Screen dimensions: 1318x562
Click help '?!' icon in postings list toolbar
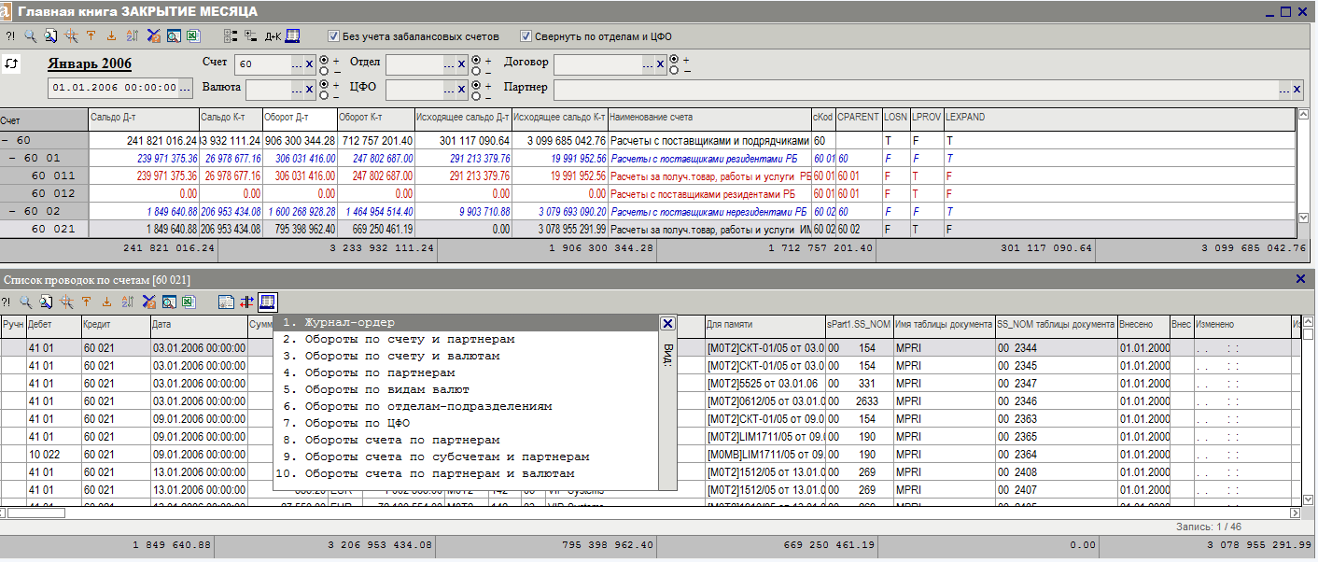click(7, 302)
